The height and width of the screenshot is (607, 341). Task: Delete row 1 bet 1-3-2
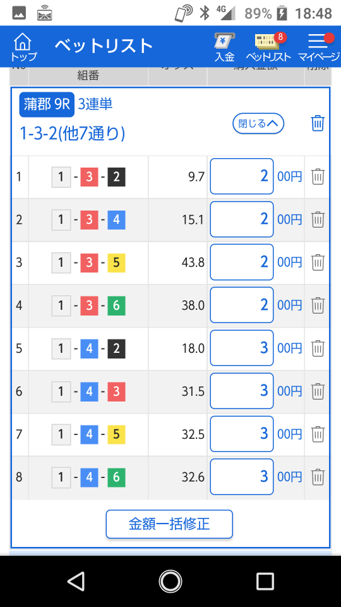[x=318, y=176]
